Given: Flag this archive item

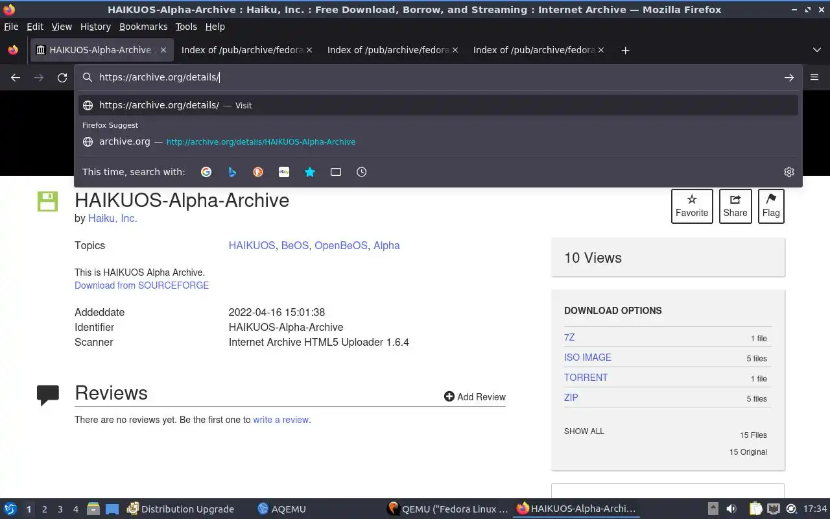Looking at the screenshot, I should click(x=771, y=206).
